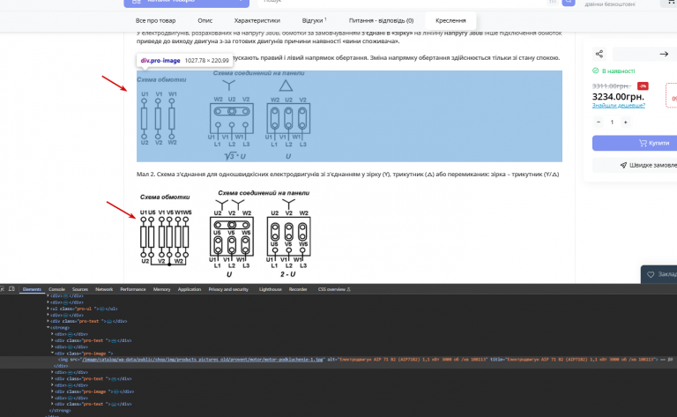677x417 pixels.
Task: Open the DevTools Application tab
Action: 190,289
